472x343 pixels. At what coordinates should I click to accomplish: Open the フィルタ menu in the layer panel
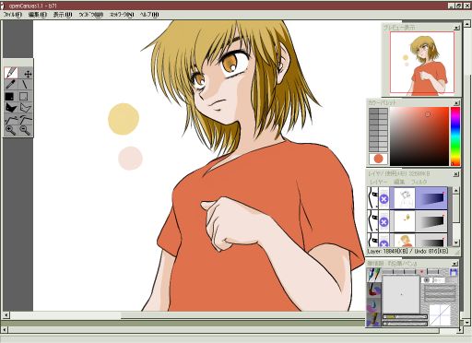point(419,182)
